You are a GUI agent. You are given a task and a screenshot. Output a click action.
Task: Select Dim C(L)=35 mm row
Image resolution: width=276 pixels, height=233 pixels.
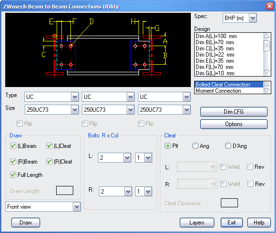pos(228,49)
